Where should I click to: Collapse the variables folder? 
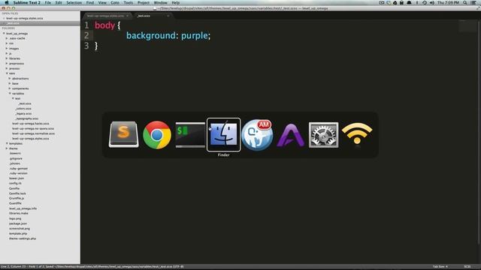[x=10, y=93]
